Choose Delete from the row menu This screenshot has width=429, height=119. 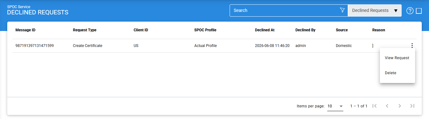point(397,73)
